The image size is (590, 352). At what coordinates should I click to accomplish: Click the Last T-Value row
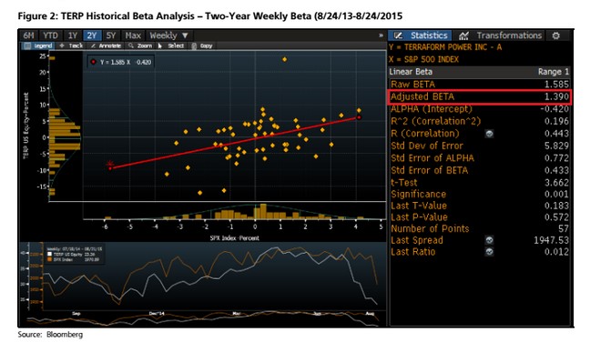click(x=480, y=206)
